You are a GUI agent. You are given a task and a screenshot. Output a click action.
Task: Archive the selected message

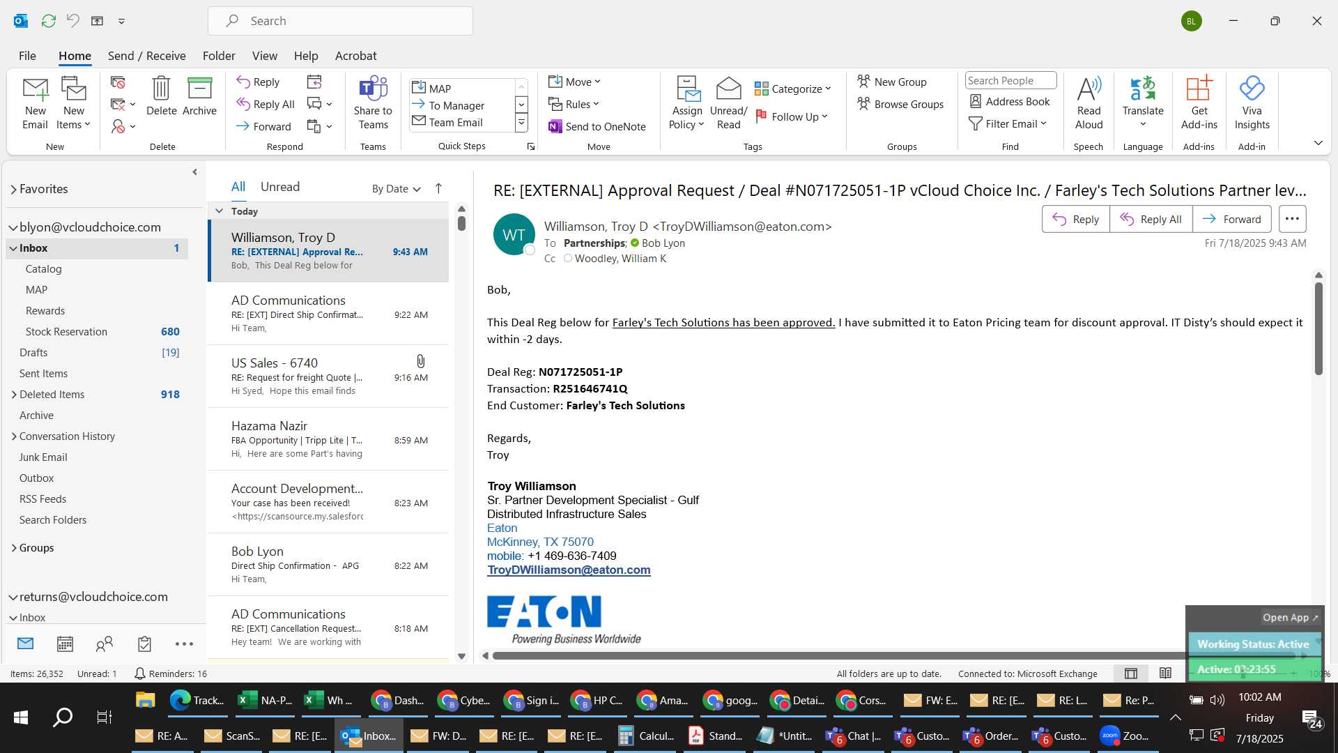[x=199, y=96]
